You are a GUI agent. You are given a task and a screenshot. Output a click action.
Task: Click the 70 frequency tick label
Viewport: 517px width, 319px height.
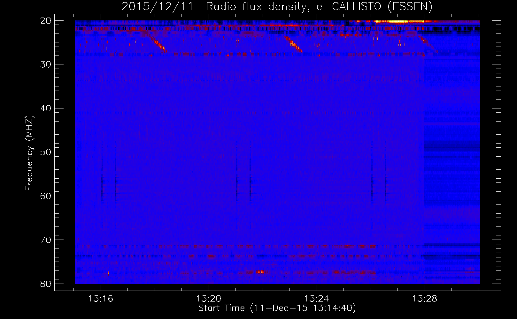click(46, 240)
